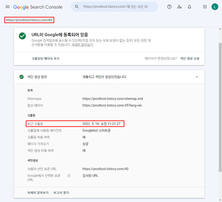Click the vertical scrollbar thumb
This screenshot has width=222, height=202.
click(x=220, y=107)
